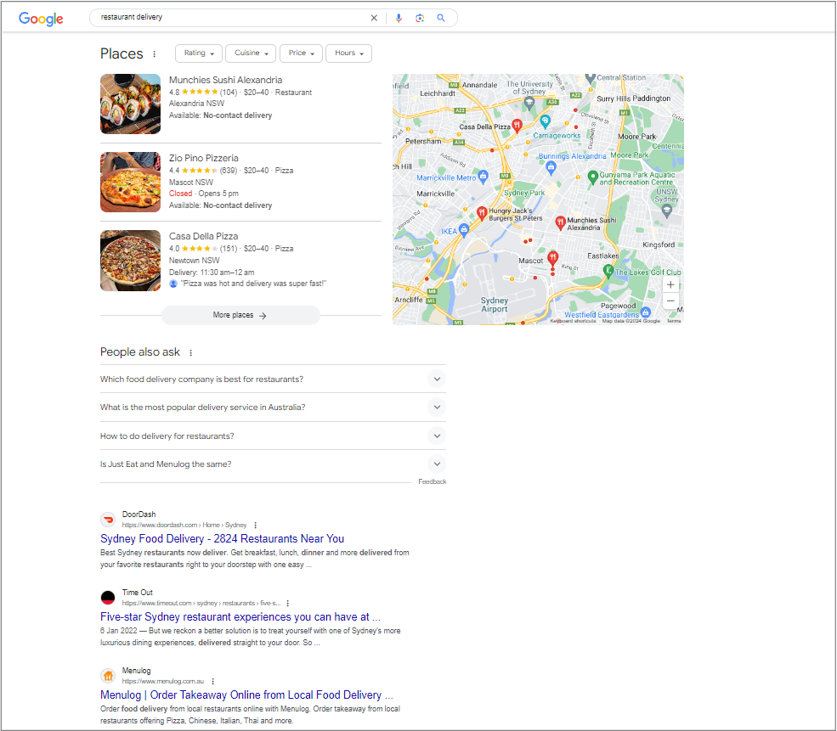Open Places section three-dot menu

tap(155, 53)
